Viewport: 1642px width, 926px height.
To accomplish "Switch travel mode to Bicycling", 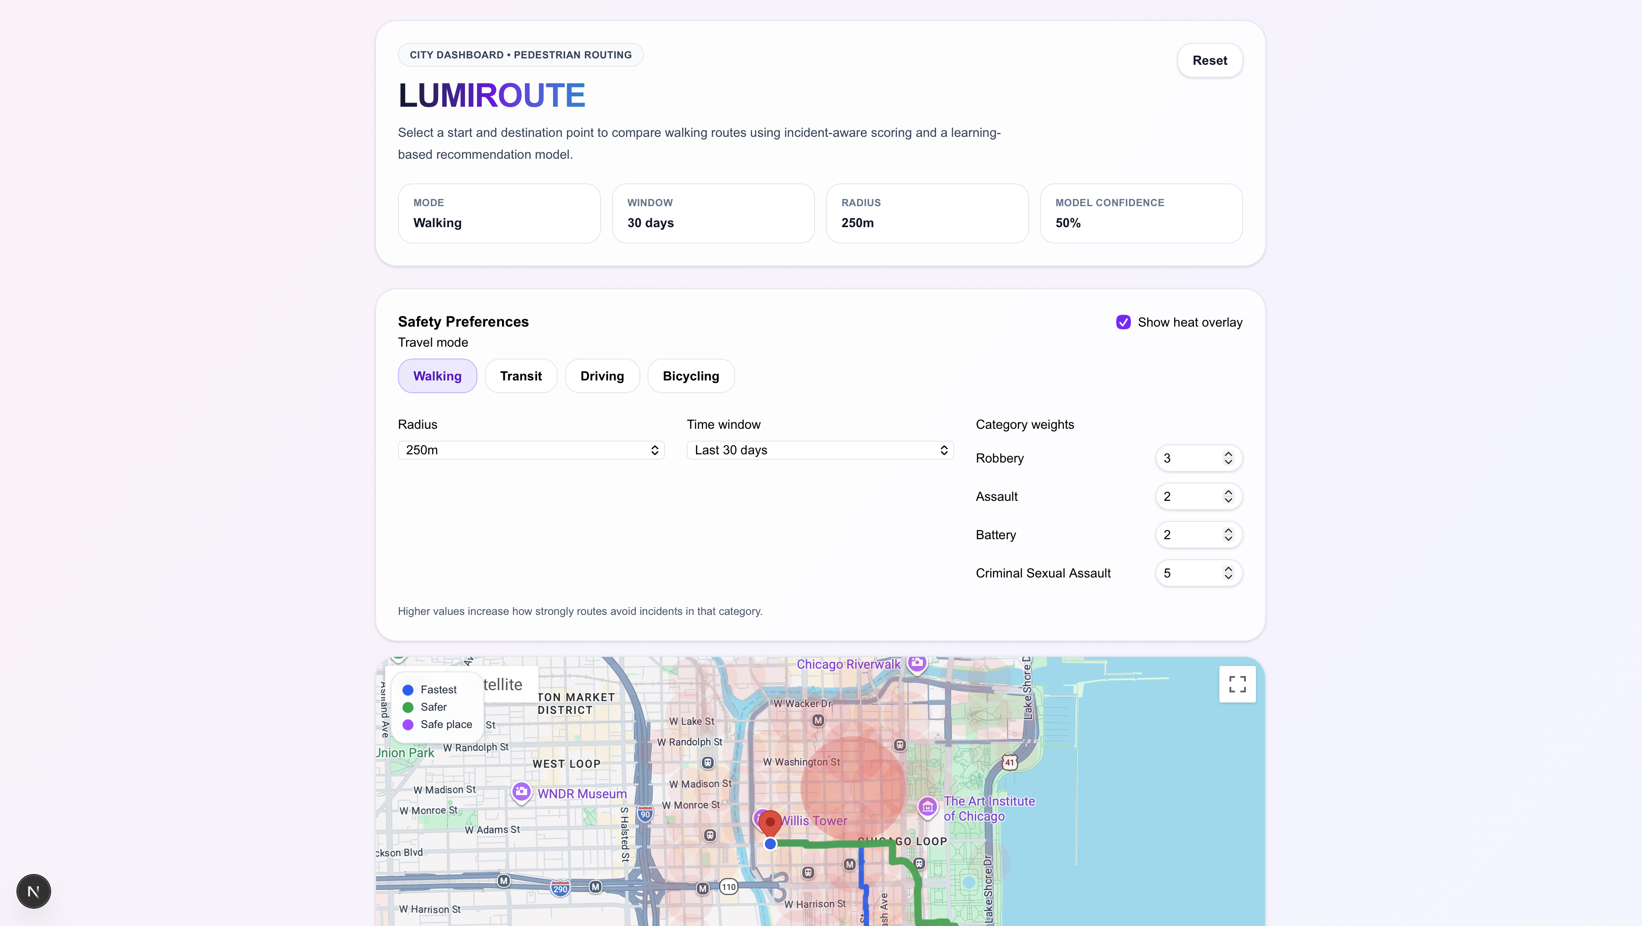I will pos(690,376).
